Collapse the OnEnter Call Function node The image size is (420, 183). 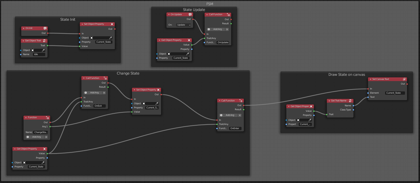[219, 101]
